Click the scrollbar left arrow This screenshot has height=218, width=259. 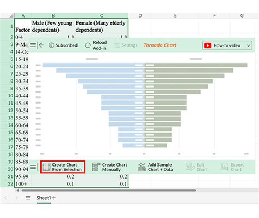18,190
